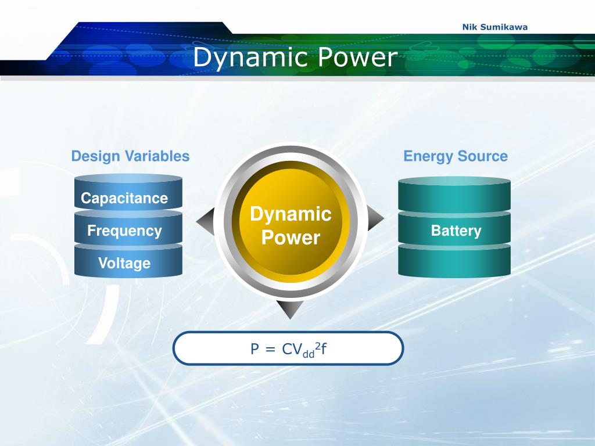Select the "Capacitance" cylinder block

coord(128,192)
